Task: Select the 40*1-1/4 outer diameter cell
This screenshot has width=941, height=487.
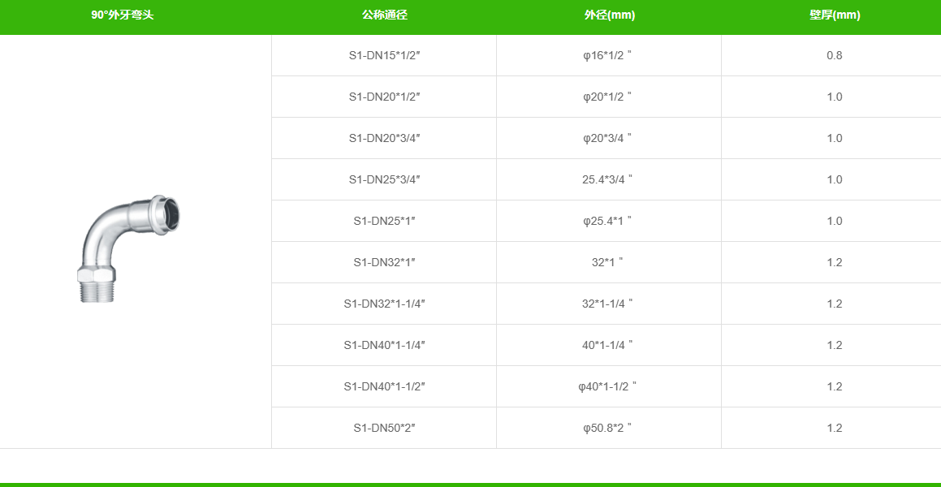Action: coord(609,346)
